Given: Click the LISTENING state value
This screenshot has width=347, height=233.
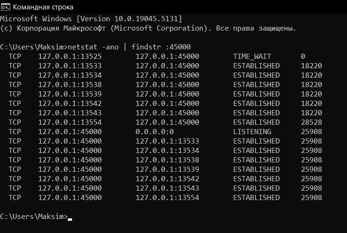Looking at the screenshot, I should point(252,132).
